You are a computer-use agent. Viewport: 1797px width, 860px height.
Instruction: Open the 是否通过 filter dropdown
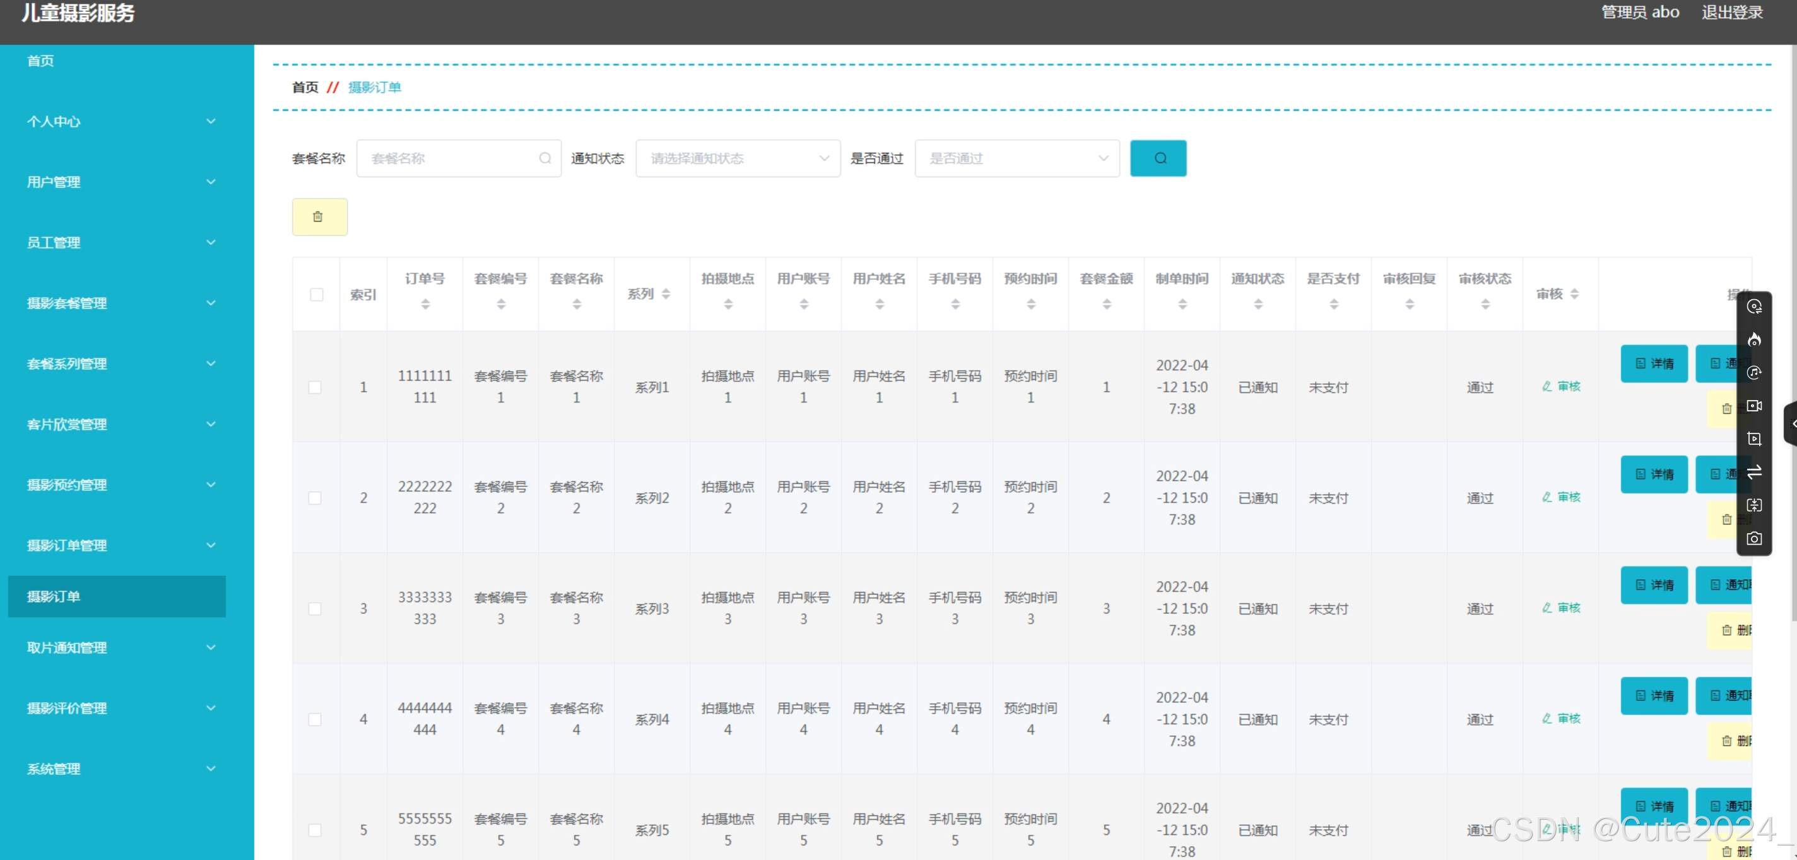(x=1016, y=158)
